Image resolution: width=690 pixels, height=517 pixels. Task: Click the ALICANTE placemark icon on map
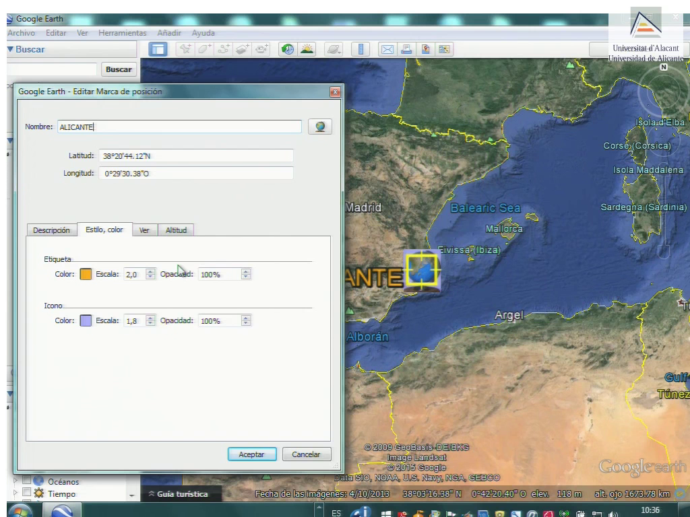point(422,271)
